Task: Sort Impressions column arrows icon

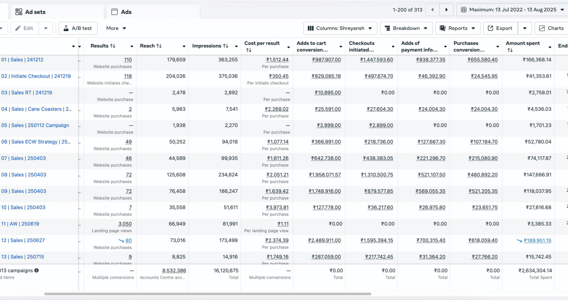Action: coord(226,46)
